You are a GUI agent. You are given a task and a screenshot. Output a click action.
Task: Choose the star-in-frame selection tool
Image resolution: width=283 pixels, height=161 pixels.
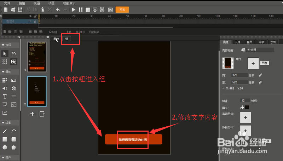[14, 62]
